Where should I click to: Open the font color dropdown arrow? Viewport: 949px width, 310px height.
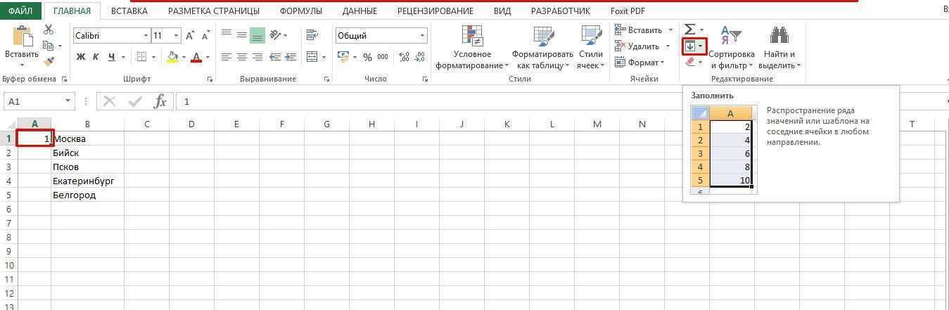pyautogui.click(x=208, y=58)
